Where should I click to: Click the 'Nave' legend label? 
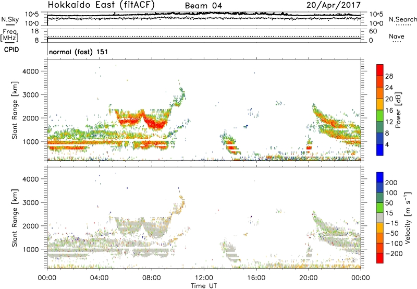coord(396,36)
